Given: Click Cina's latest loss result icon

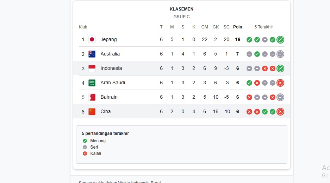Looking at the screenshot, I should tap(280, 112).
